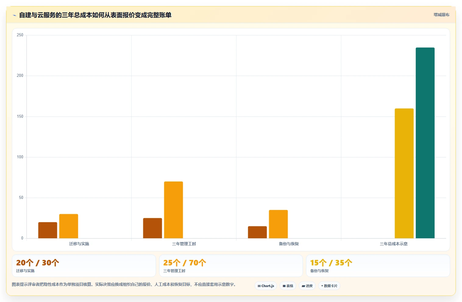Click the 增减瀑布 tag in the header

point(441,15)
